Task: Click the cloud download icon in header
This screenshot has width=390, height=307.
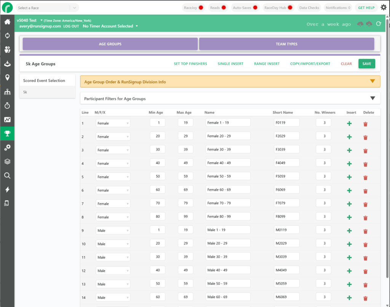Action: [360, 24]
